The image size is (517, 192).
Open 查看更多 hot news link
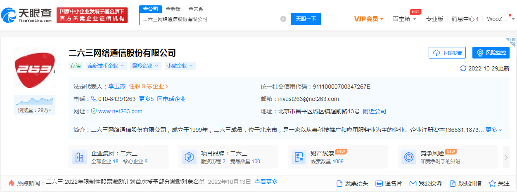[266, 182]
